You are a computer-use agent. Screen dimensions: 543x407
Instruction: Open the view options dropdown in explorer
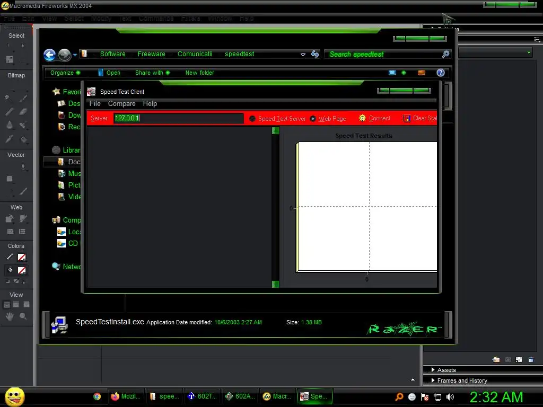404,73
